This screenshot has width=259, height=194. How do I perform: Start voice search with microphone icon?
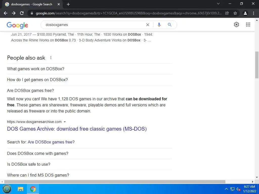[159, 25]
